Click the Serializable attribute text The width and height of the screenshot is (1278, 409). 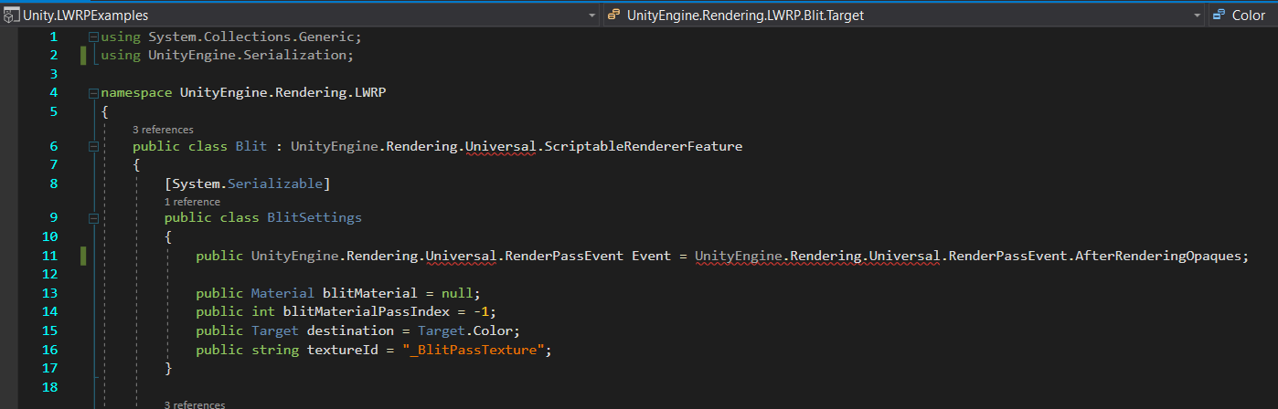click(x=274, y=184)
